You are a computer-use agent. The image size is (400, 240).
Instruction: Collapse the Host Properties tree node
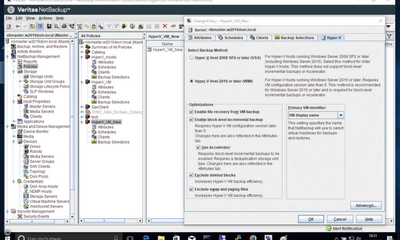(14, 102)
